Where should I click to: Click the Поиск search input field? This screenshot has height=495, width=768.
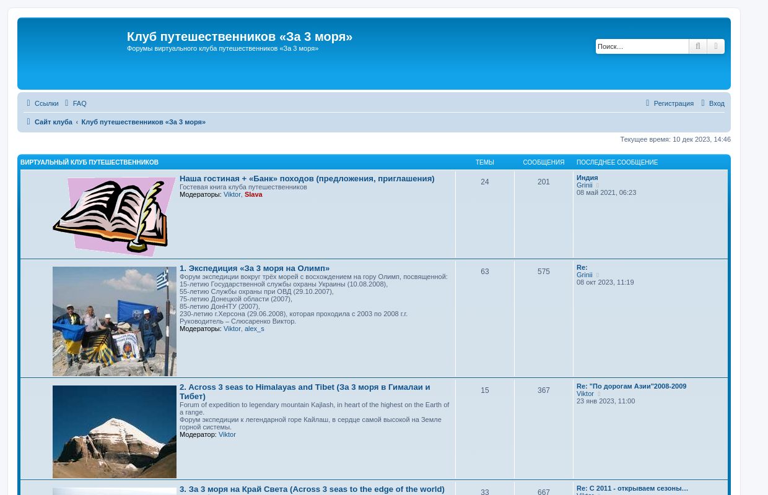[642, 46]
